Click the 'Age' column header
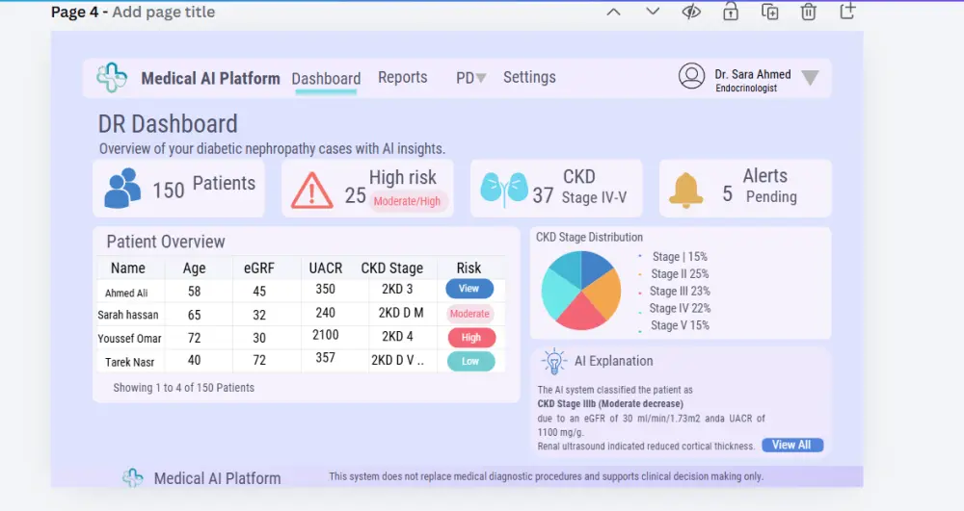The image size is (964, 511). click(195, 268)
